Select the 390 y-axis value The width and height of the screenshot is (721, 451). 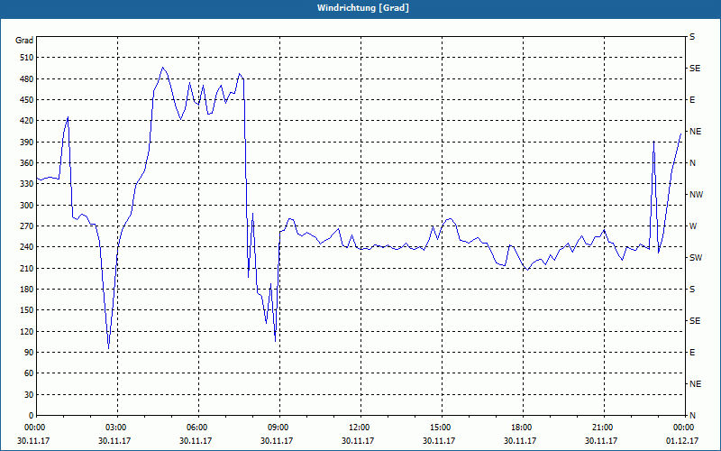click(x=26, y=142)
